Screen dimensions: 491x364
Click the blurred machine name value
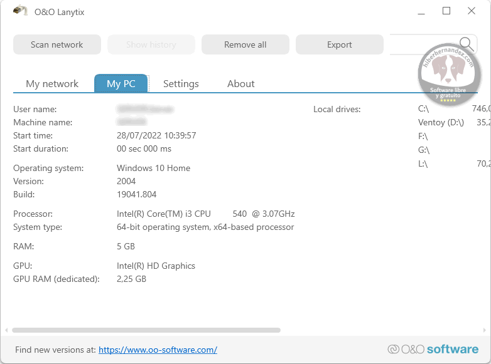pyautogui.click(x=131, y=122)
